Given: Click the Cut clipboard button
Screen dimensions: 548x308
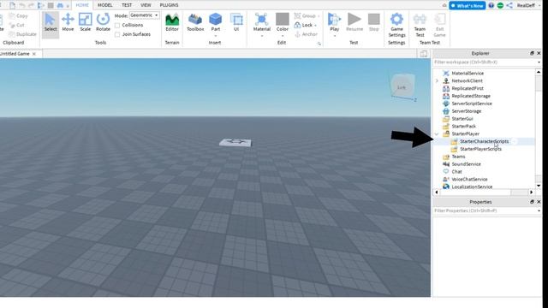Looking at the screenshot, I should pos(17,25).
